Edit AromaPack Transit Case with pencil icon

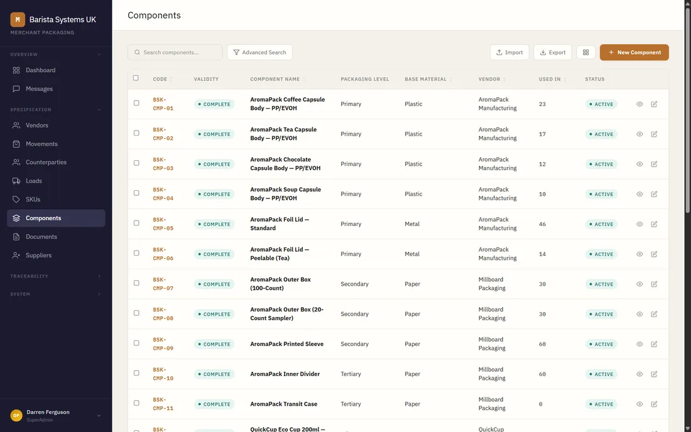pos(654,404)
